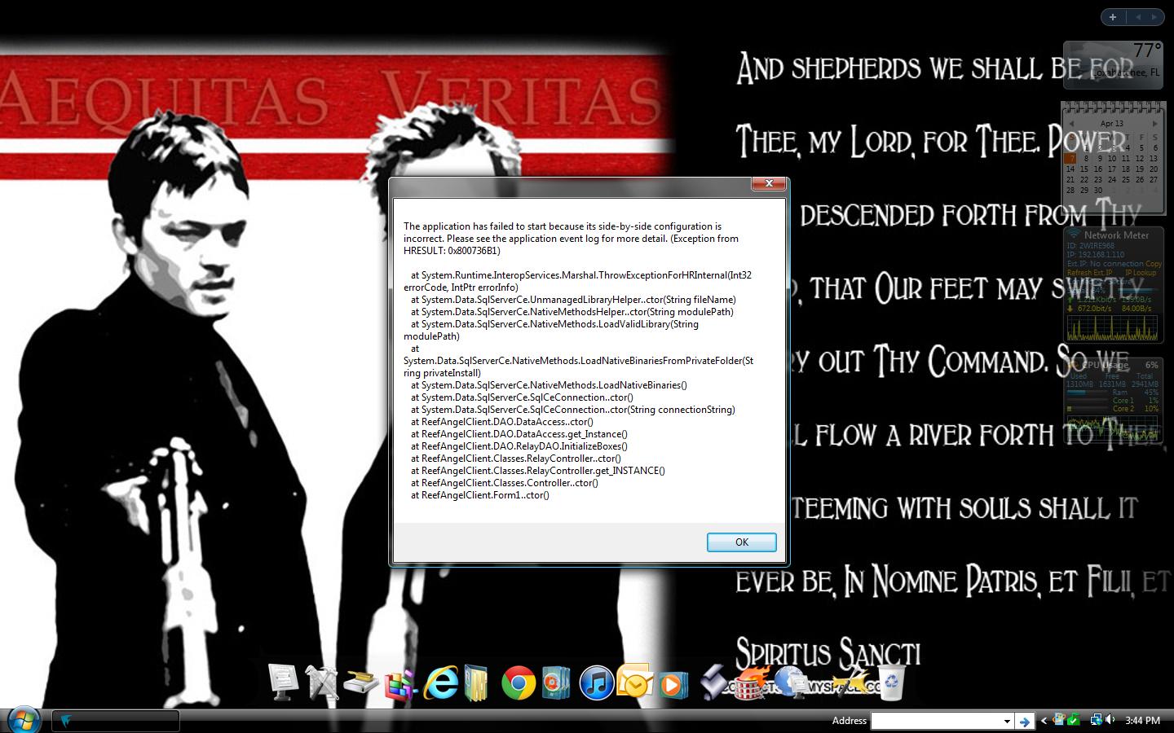Click Apr 13 month title in calendar

click(x=1112, y=124)
